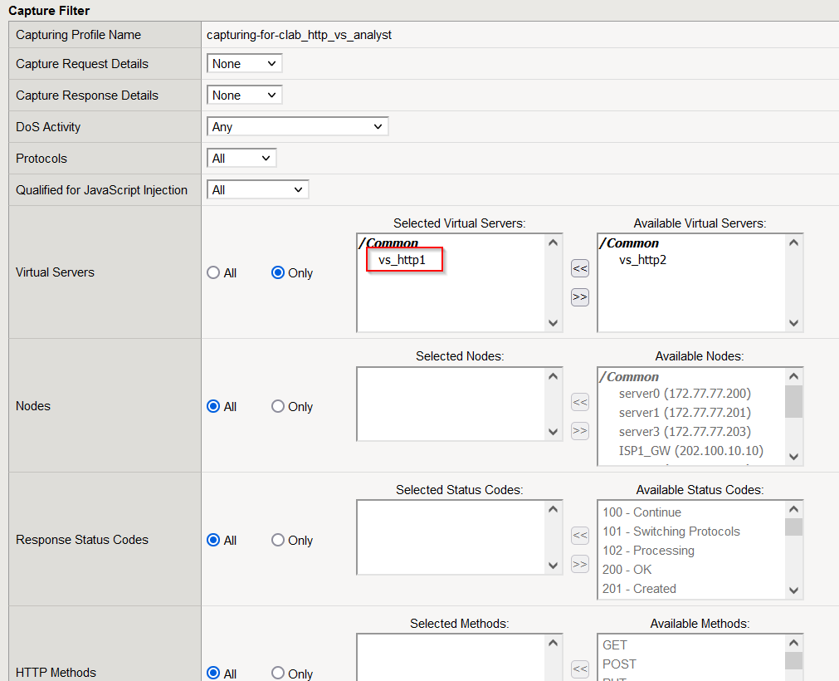Click /Common header in Available Nodes
Image resolution: width=839 pixels, height=681 pixels.
[x=629, y=377]
